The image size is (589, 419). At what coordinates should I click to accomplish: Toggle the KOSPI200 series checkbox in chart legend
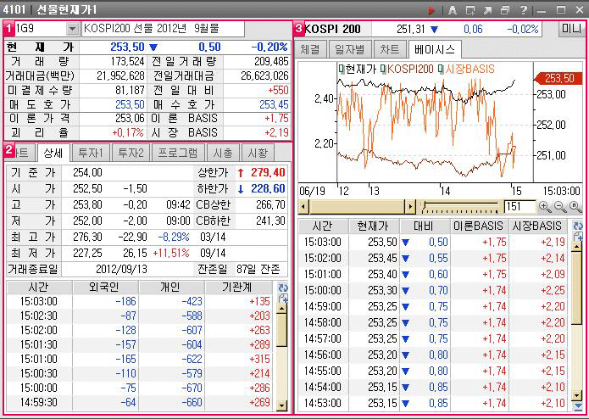coord(383,70)
